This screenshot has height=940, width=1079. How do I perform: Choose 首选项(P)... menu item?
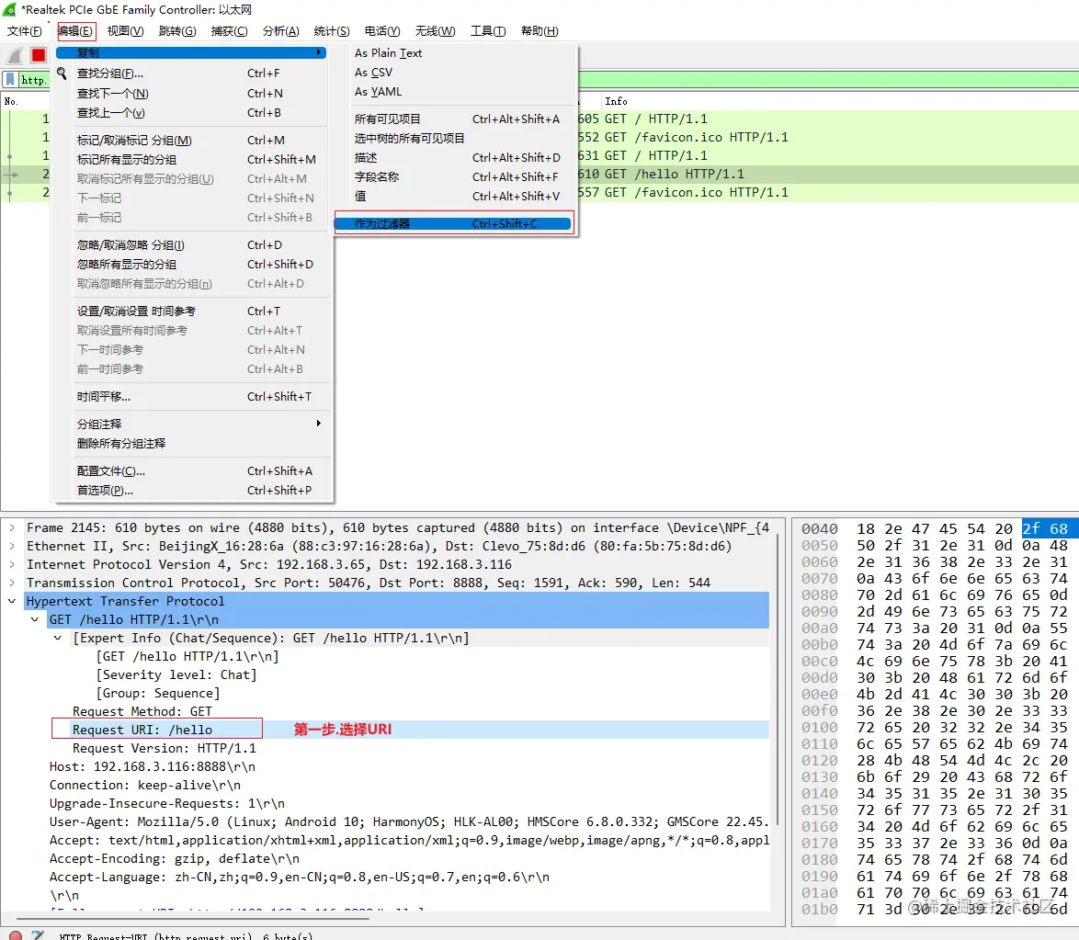[190, 491]
